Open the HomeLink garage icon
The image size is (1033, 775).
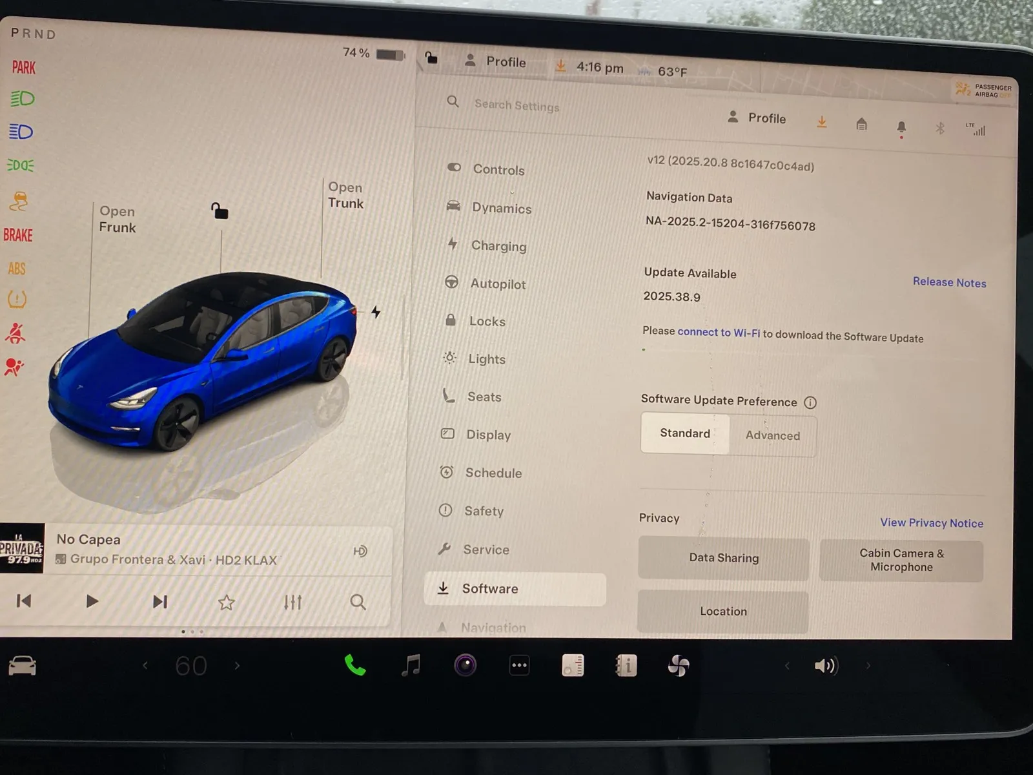tap(861, 124)
